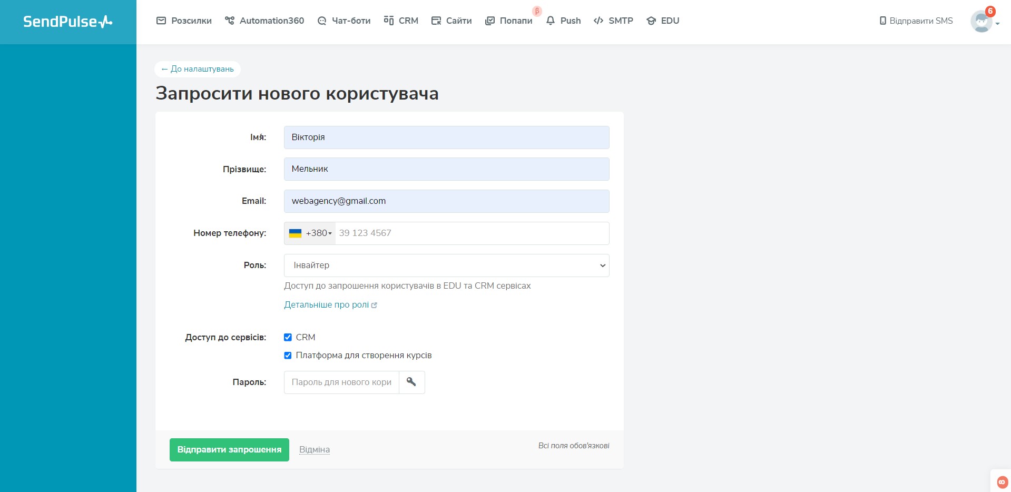This screenshot has height=492, width=1011.
Task: Expand the Роль dropdown
Action: [446, 265]
